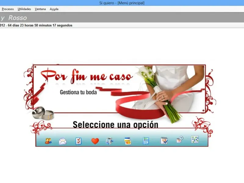Click the 'Rosso' name in header
Viewport: 244px width, 183px height.
click(x=18, y=18)
